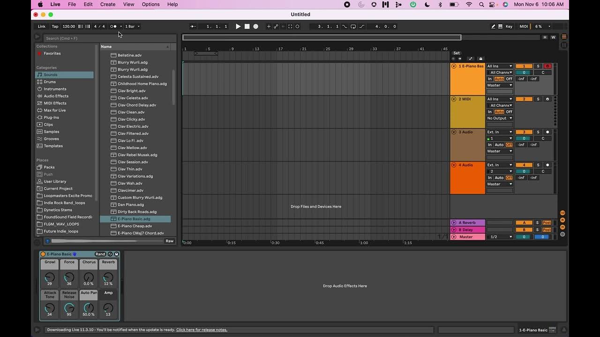Open Key Map Mode
This screenshot has width=600, height=337.
(x=509, y=27)
